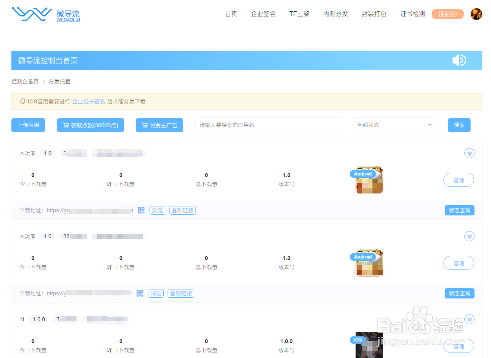Click 昨日下载量 of app 11
This screenshot has width=491, height=358.
coord(121,350)
